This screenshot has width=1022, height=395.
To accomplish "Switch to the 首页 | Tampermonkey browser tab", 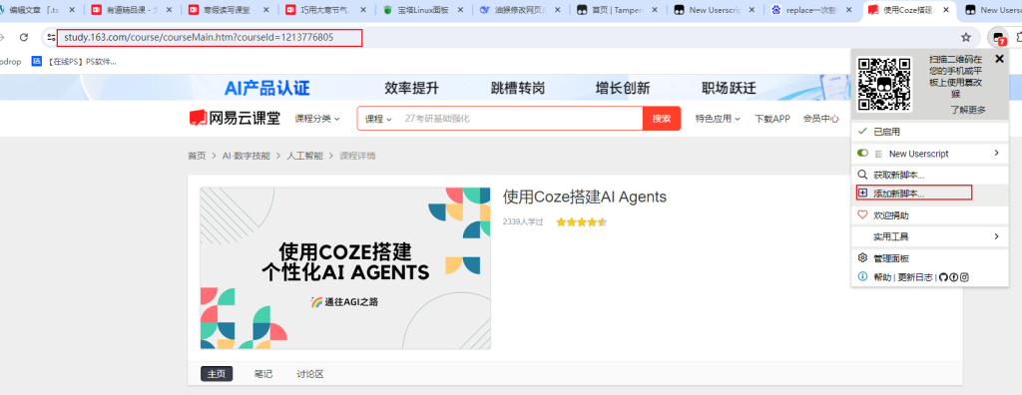I will coord(618,10).
